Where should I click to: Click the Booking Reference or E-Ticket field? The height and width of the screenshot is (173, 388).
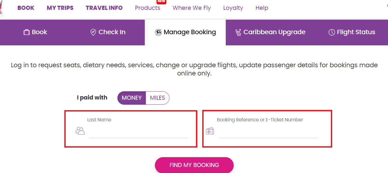pyautogui.click(x=268, y=132)
